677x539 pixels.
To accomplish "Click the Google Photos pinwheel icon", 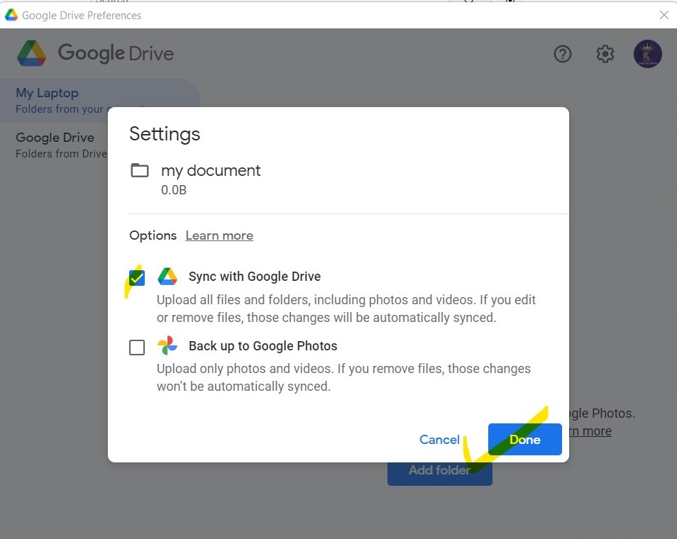I will [x=167, y=345].
